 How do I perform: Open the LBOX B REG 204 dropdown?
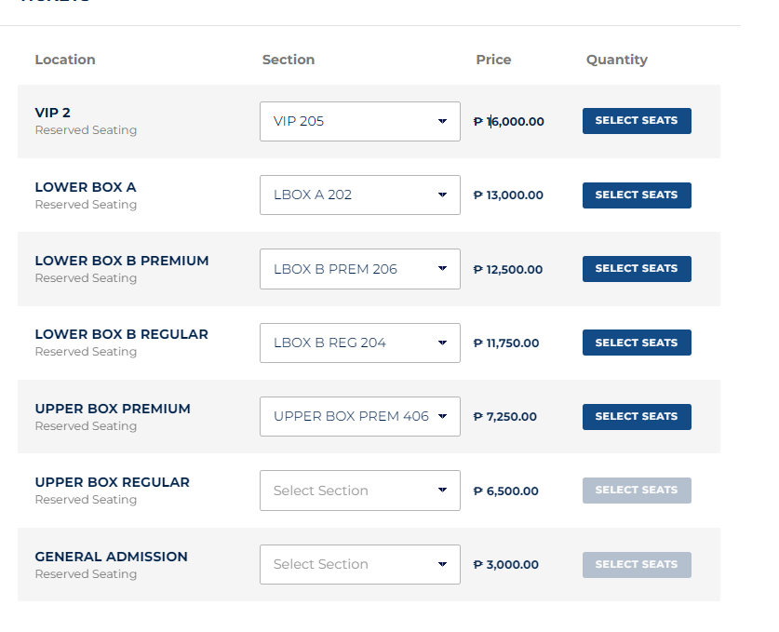coord(359,343)
